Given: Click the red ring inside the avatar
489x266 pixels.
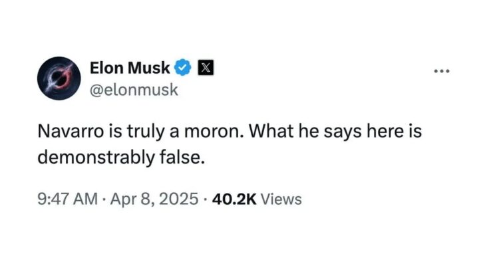Looking at the screenshot, I should (x=63, y=78).
